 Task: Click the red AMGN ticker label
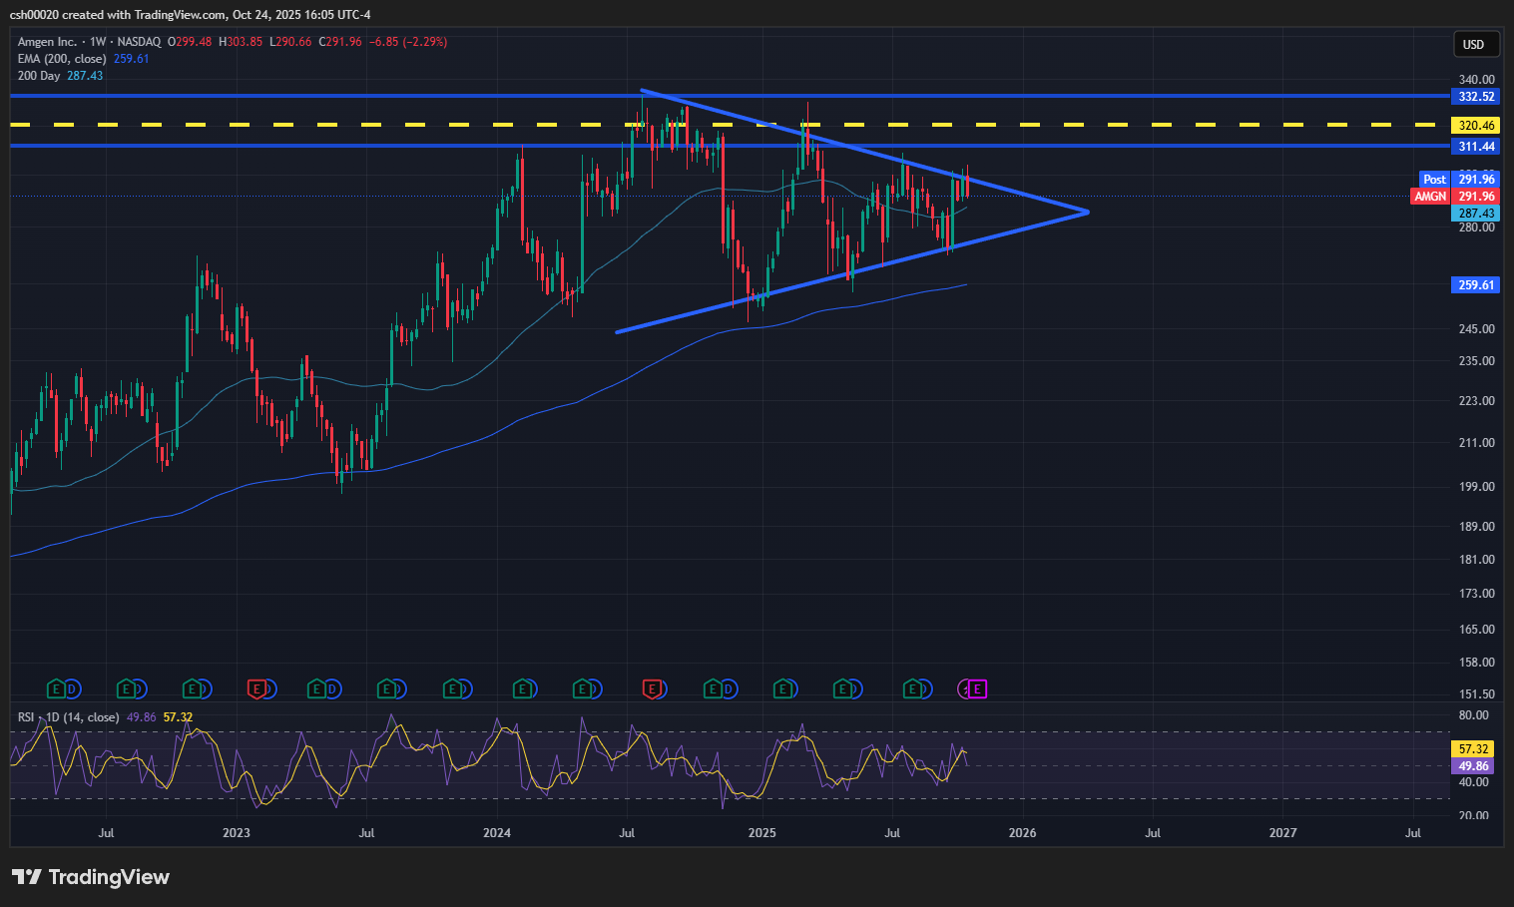point(1430,197)
